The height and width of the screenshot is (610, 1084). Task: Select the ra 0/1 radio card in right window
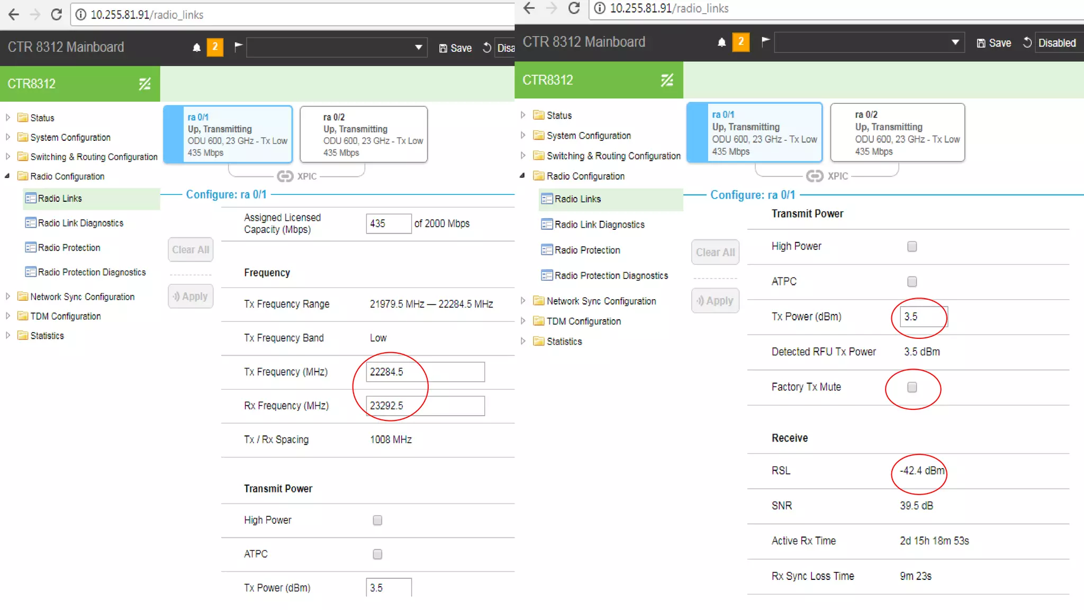coord(754,132)
